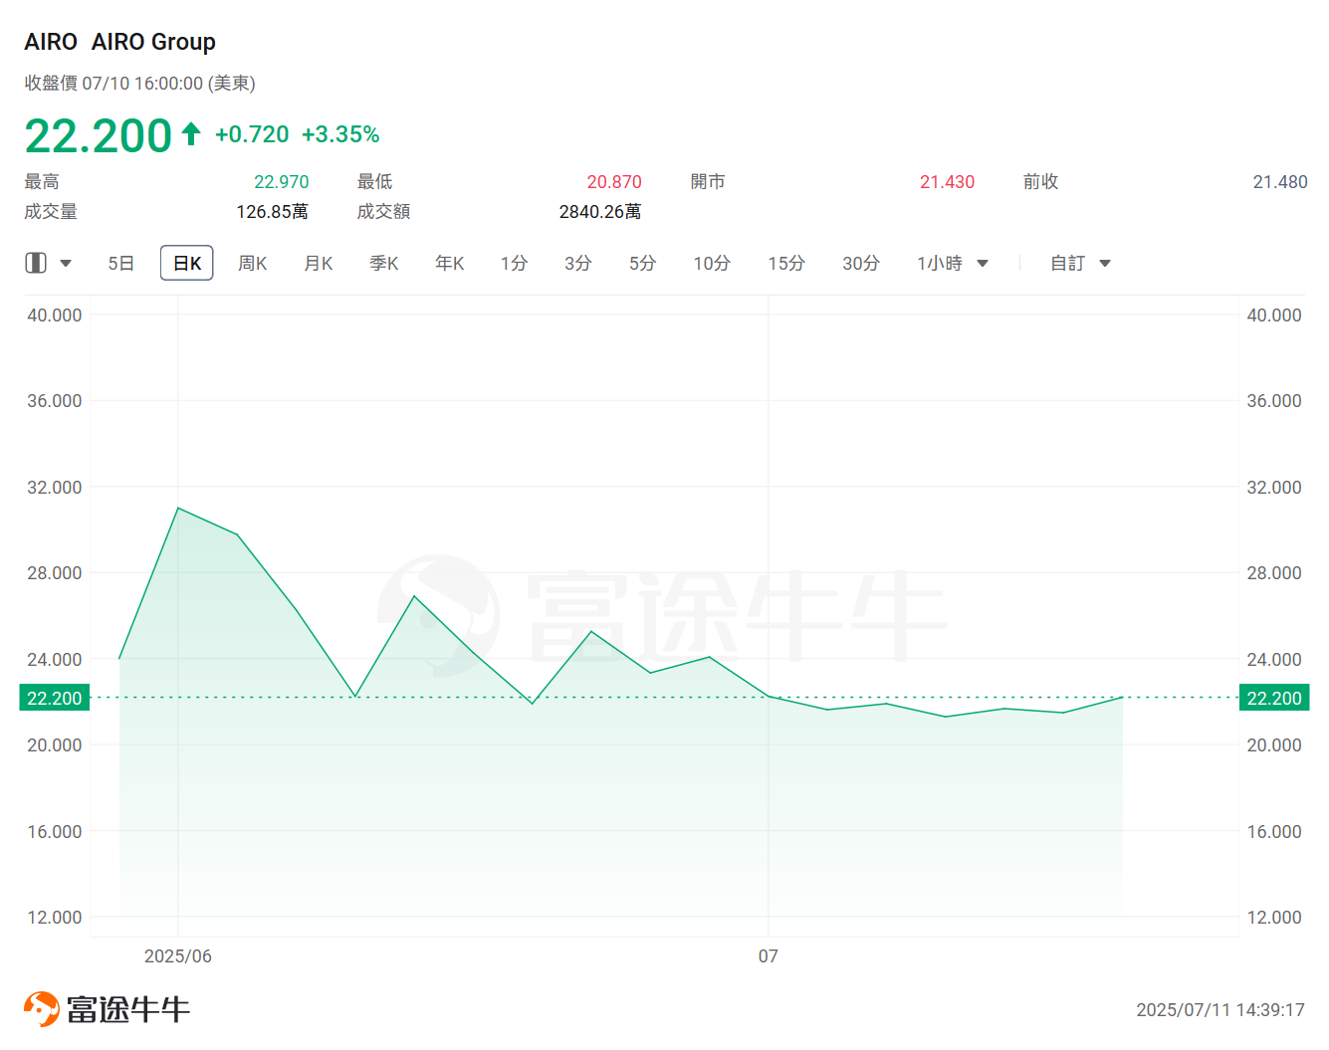Show the 年K yearly chart

[x=450, y=264]
